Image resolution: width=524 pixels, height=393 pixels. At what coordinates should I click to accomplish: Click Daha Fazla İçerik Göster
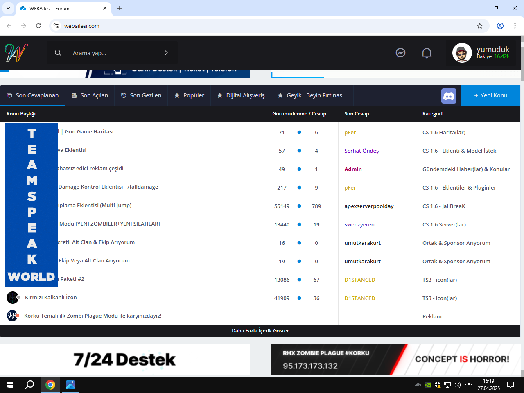(260, 331)
